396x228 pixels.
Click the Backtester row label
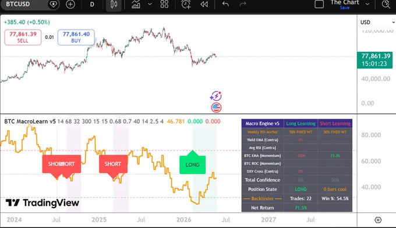point(263,198)
